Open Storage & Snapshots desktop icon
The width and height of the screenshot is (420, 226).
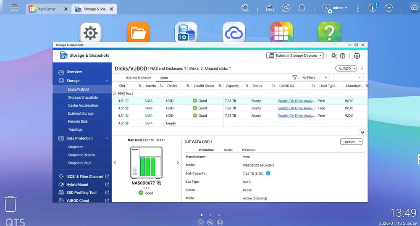186,33
